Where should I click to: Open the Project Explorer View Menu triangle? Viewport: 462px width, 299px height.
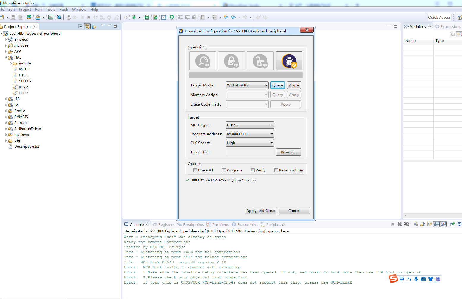[102, 26]
